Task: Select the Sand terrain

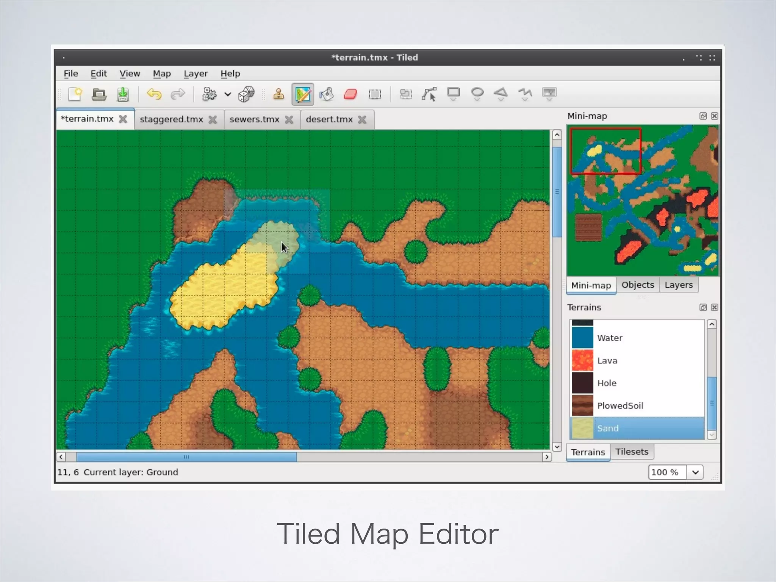Action: (637, 428)
